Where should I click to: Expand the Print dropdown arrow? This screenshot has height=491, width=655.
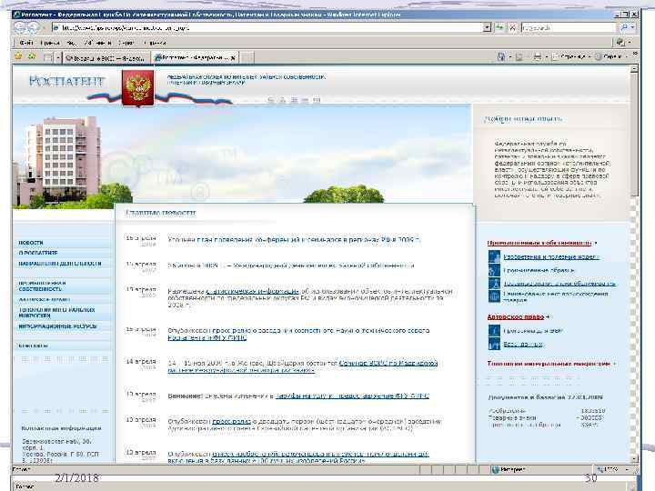(x=547, y=56)
